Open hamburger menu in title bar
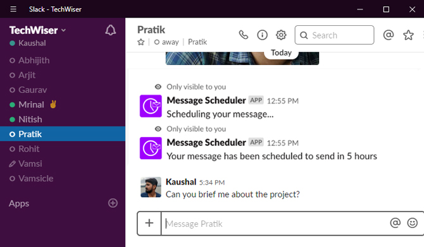 tap(13, 9)
